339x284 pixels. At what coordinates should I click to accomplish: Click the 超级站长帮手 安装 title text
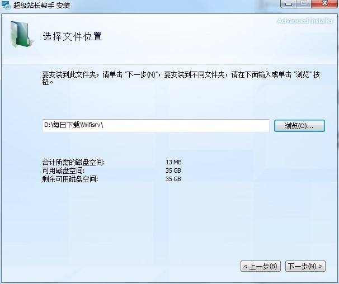pos(42,5)
